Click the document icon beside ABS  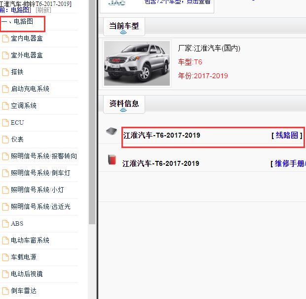tap(5, 224)
